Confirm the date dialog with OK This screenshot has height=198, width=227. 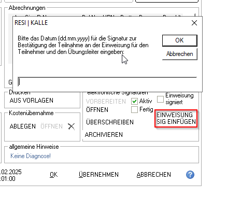(179, 40)
